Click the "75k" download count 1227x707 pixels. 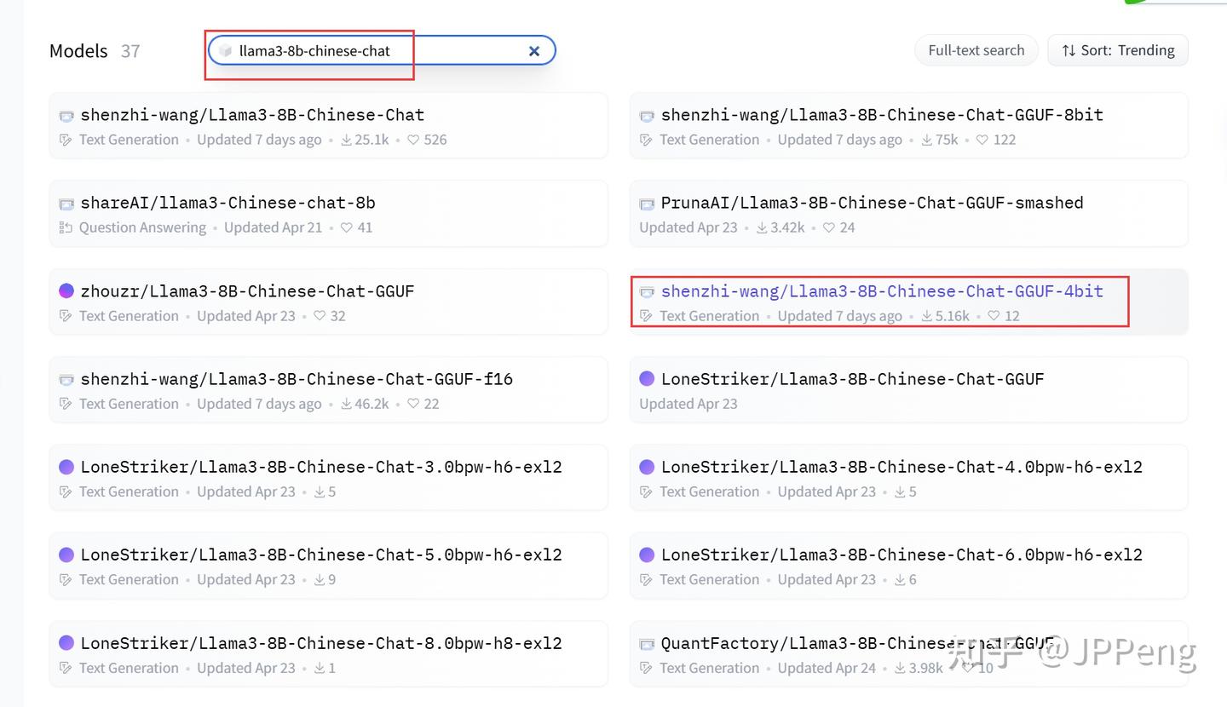point(947,140)
